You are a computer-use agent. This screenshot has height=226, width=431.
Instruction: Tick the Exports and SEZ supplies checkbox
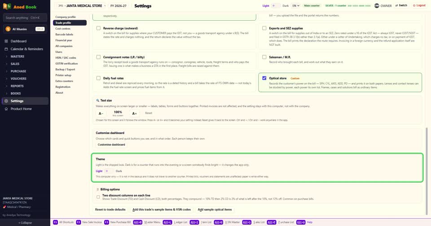264,28
